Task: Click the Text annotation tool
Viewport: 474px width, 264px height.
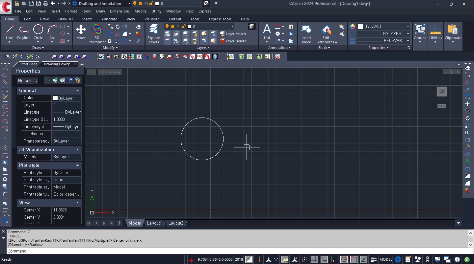Action: click(x=267, y=32)
